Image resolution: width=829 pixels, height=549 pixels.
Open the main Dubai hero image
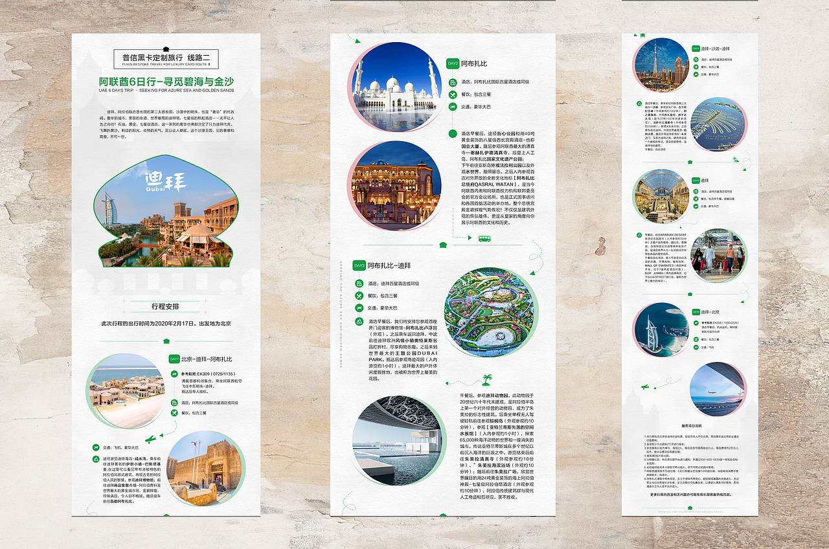pyautogui.click(x=166, y=211)
